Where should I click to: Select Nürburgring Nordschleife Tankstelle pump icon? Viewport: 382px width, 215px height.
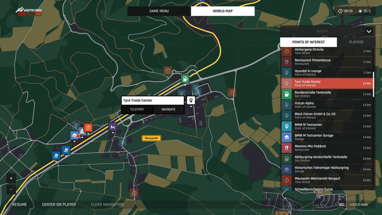tap(286, 158)
